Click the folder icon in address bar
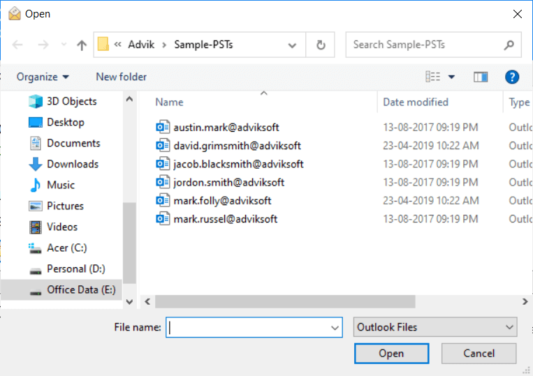Screen dimensions: 533x376 [103, 44]
